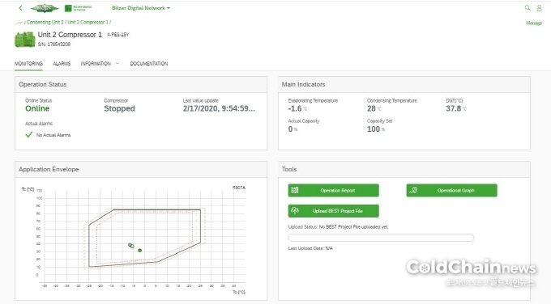Click the green compressor image
551x304 pixels.
(24, 40)
